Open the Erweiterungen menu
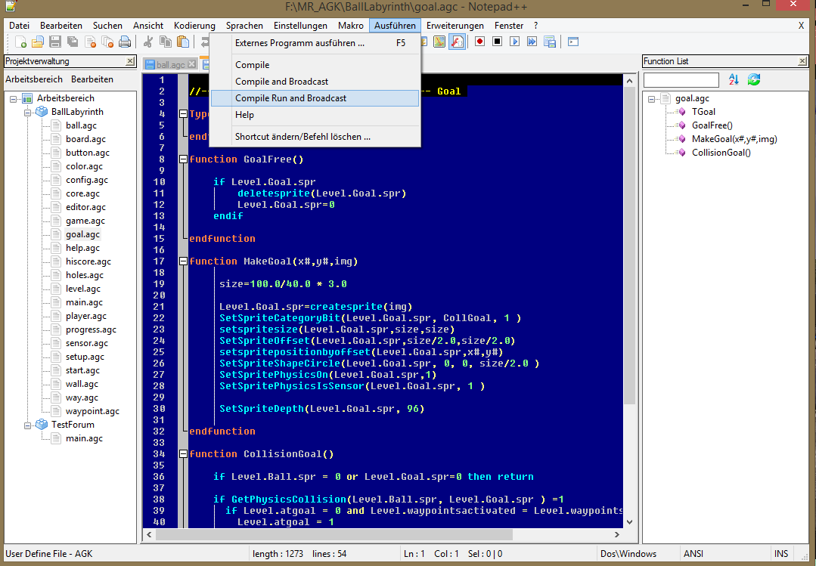 [x=455, y=26]
